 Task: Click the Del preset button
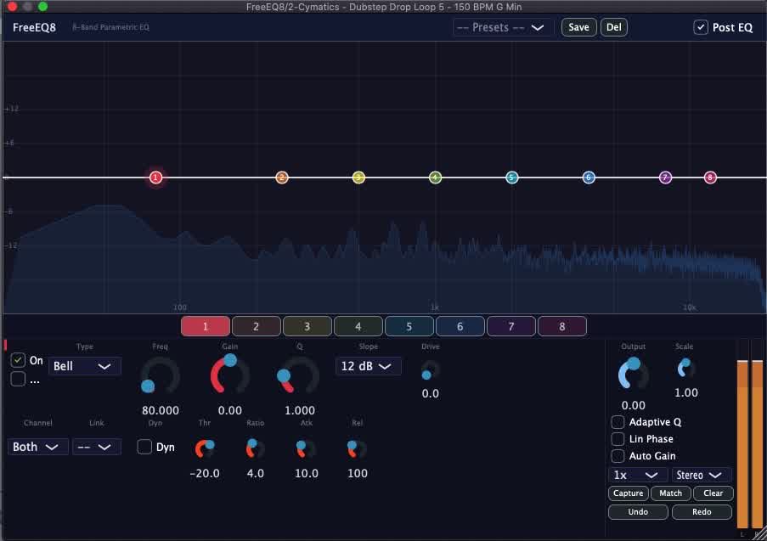(614, 27)
